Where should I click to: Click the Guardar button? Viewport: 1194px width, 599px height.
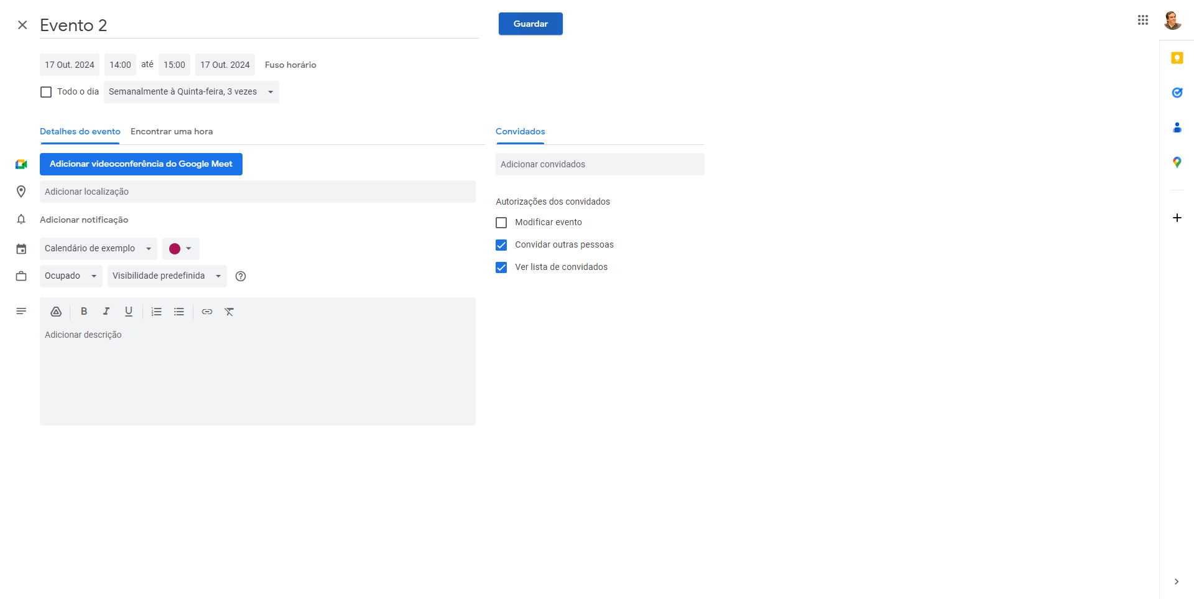click(x=530, y=24)
